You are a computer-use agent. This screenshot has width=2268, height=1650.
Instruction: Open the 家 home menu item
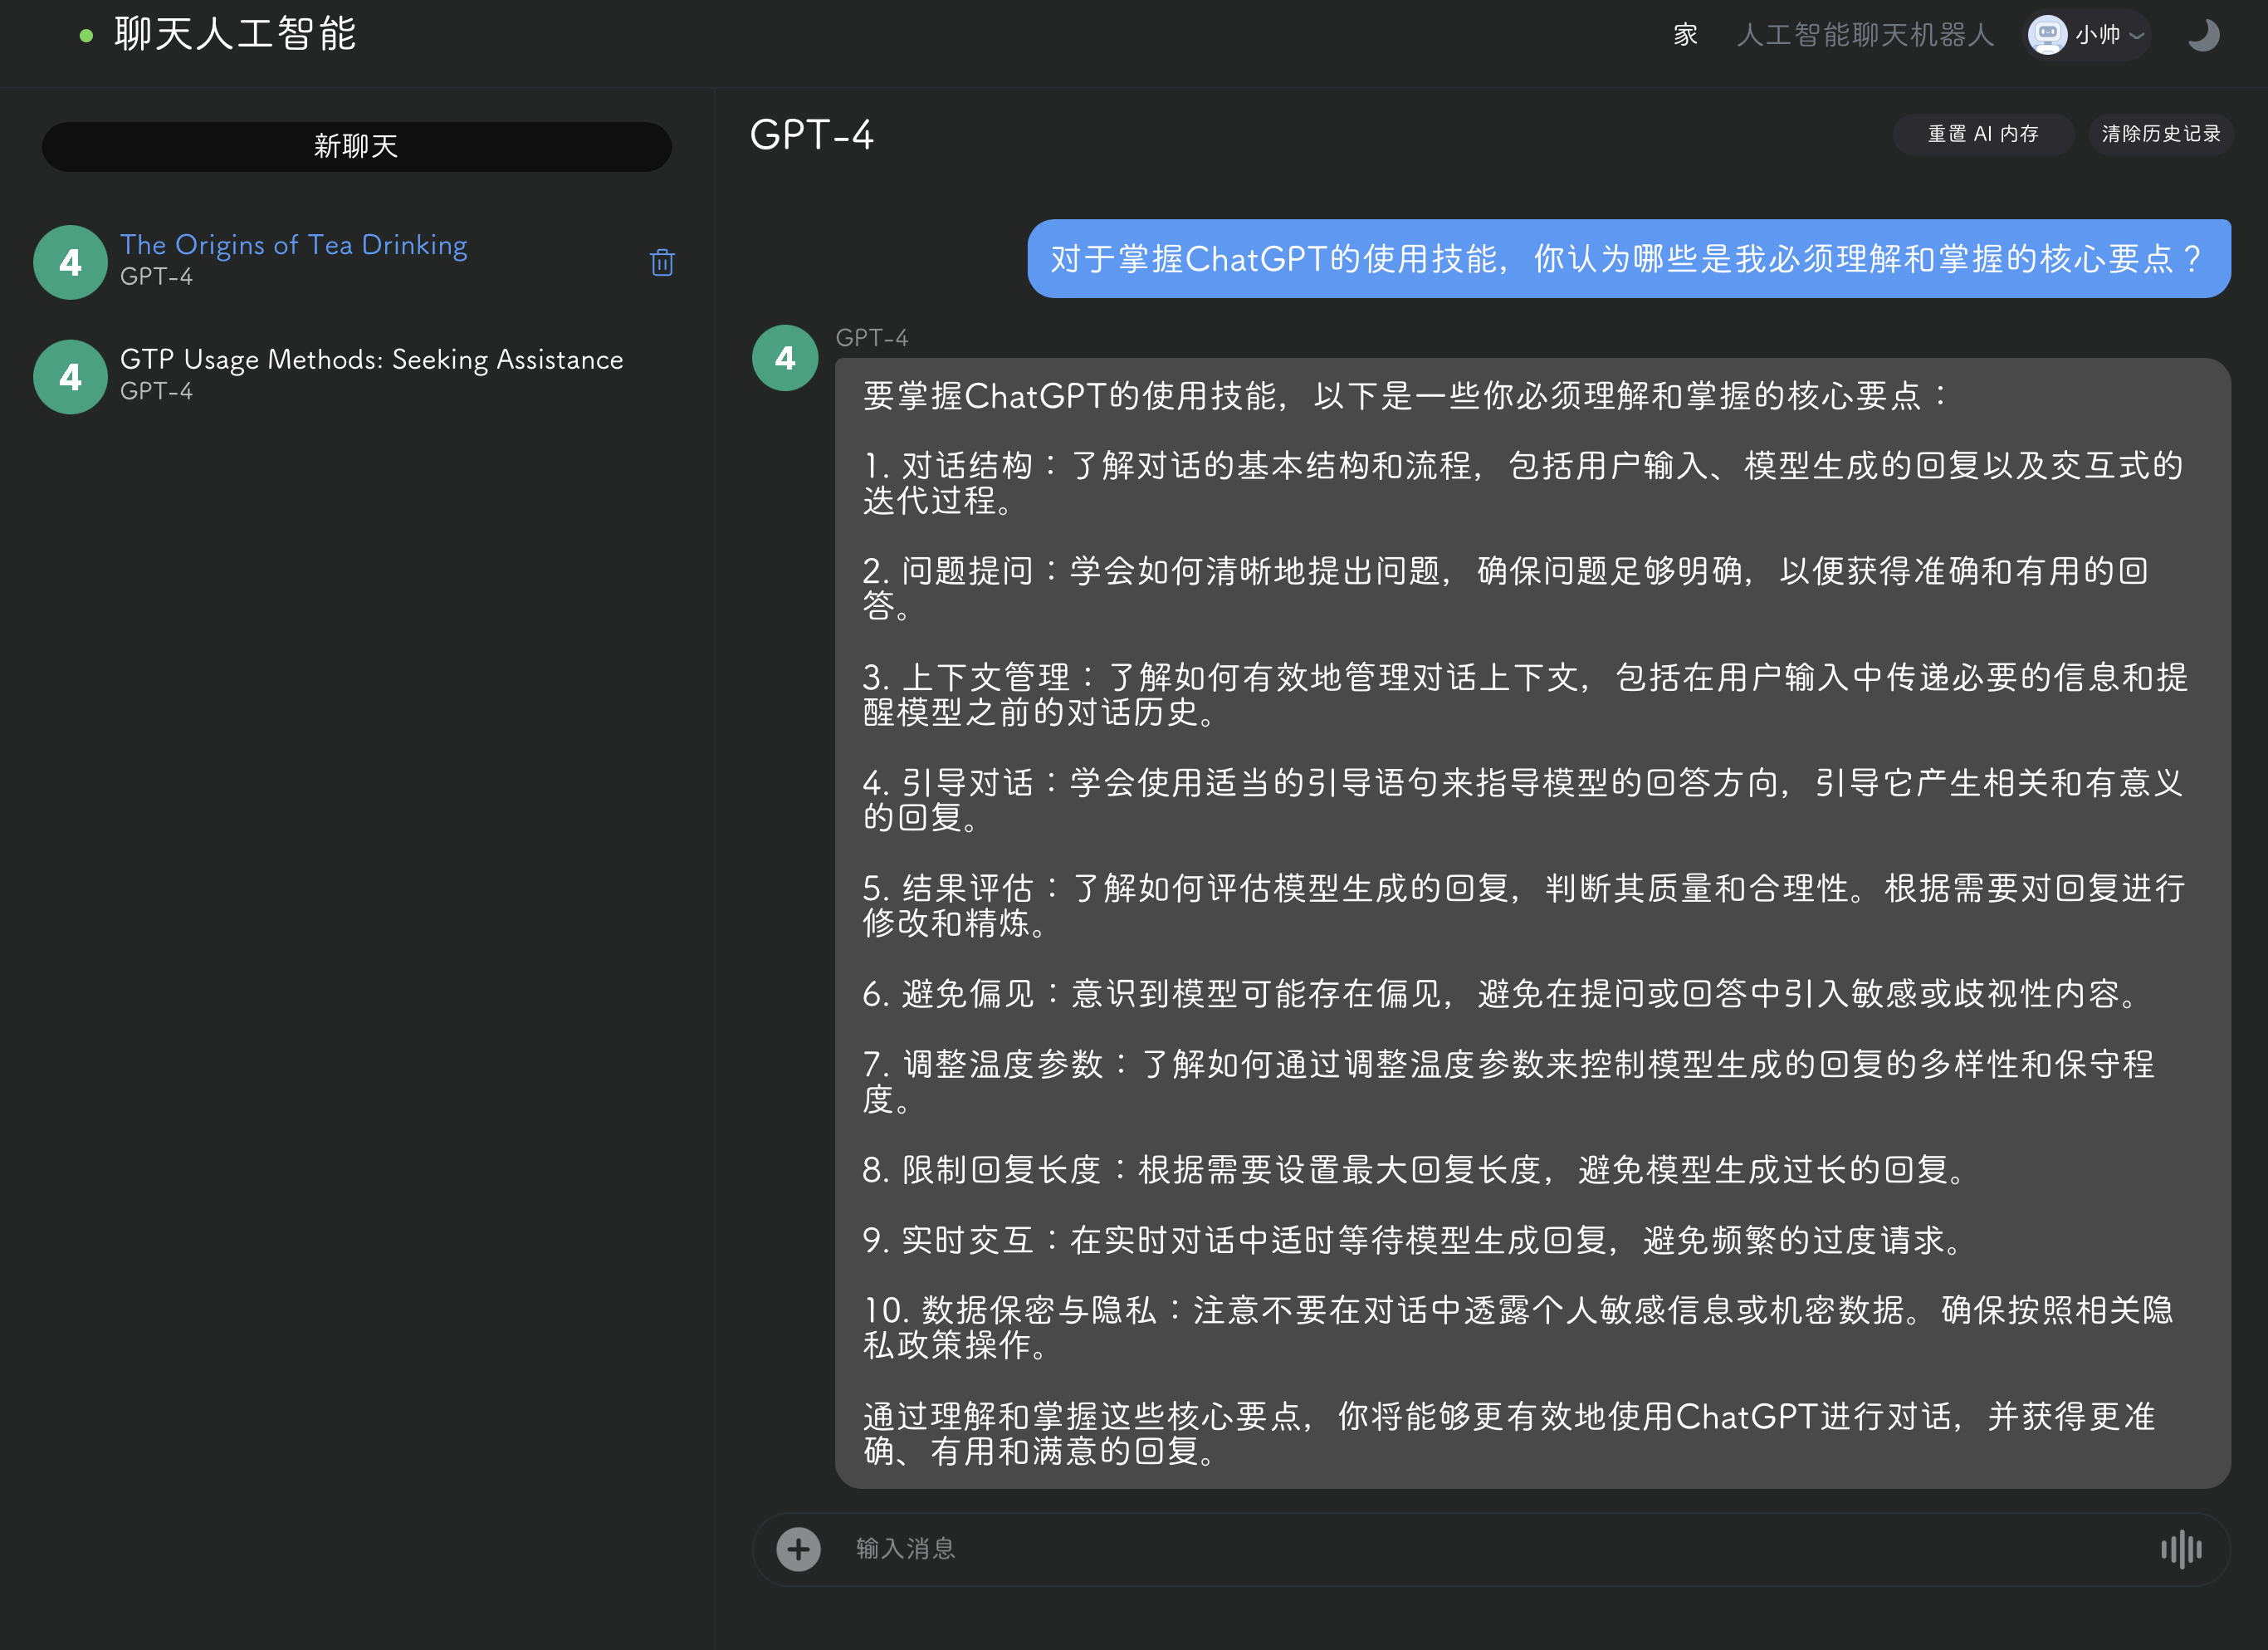[x=1685, y=35]
